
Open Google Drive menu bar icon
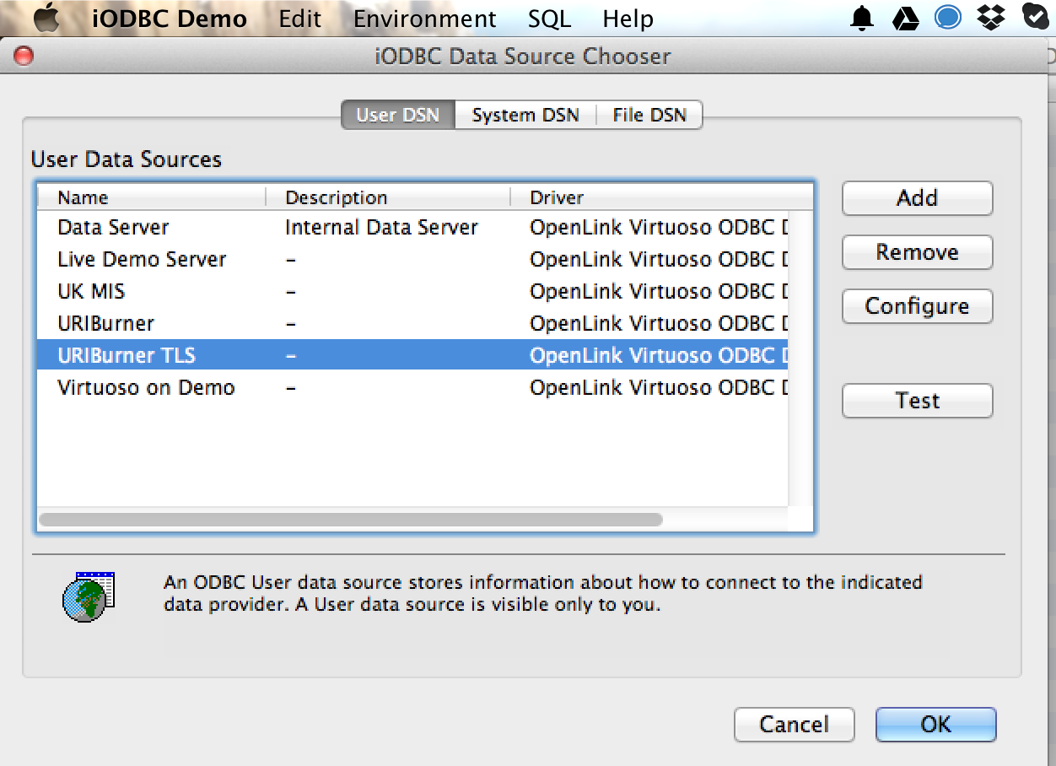click(905, 18)
